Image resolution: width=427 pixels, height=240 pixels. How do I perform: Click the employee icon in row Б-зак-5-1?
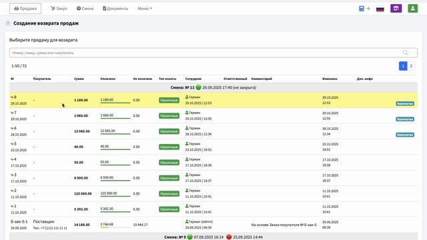[x=187, y=221]
